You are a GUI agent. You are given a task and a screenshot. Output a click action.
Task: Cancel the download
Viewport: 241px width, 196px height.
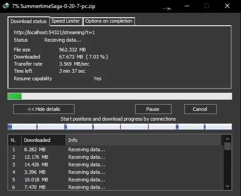(200, 109)
